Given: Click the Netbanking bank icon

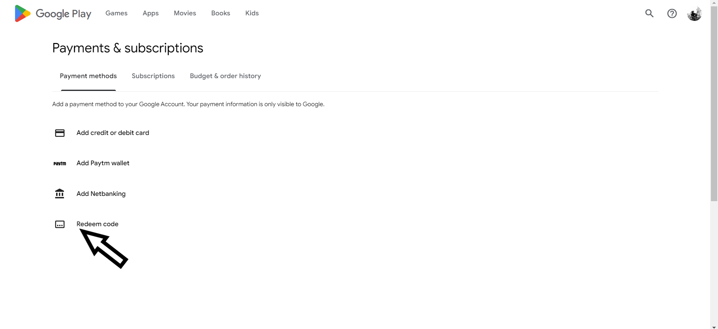Looking at the screenshot, I should coord(60,194).
